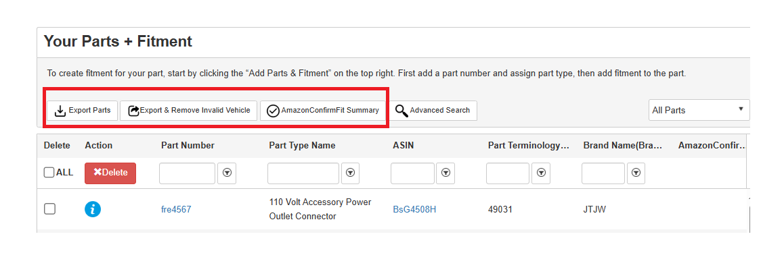The height and width of the screenshot is (253, 761).
Task: Click the Export Parts download icon
Action: 60,111
